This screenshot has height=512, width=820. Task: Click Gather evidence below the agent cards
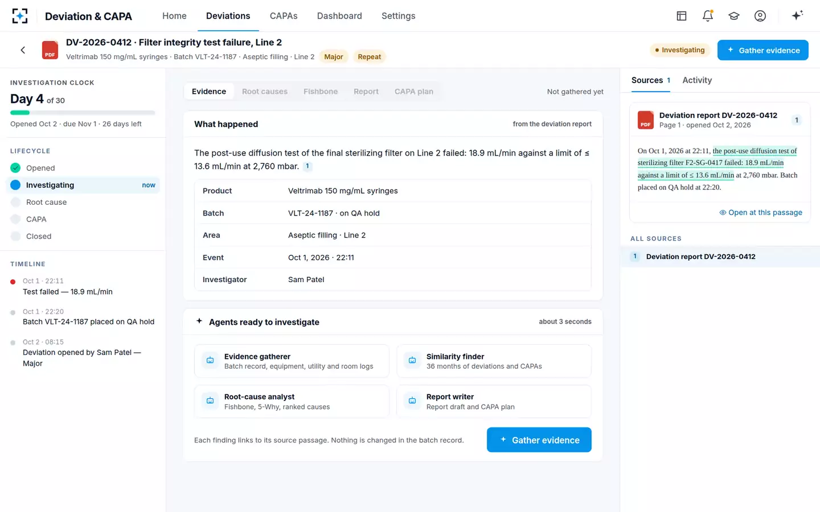[539, 440]
